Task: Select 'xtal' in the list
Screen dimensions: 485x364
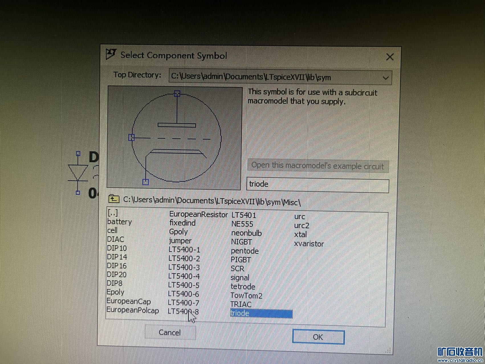Action: (x=300, y=234)
